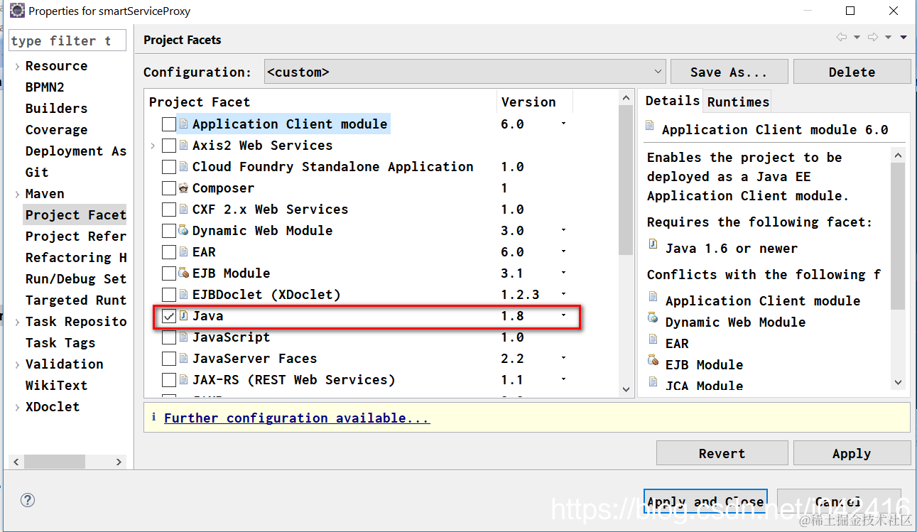The image size is (917, 532).
Task: Enable the JavaServer Faces checkbox
Action: [168, 359]
